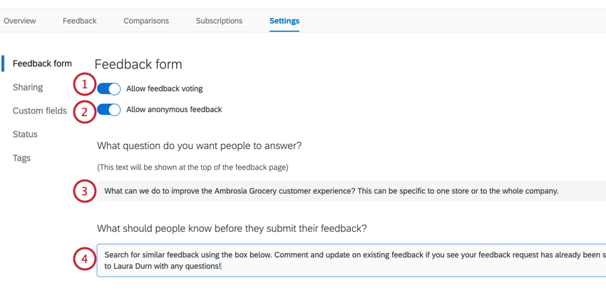Screen dimensions: 606x303
Task: Open the Sharing settings section
Action: coord(28,87)
